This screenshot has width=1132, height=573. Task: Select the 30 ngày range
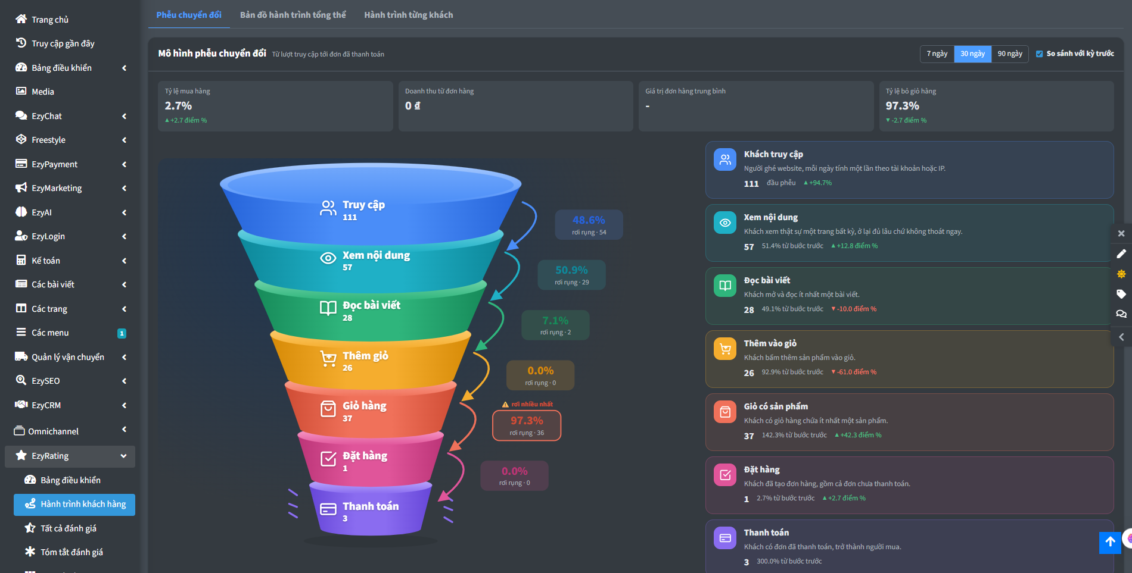[972, 54]
